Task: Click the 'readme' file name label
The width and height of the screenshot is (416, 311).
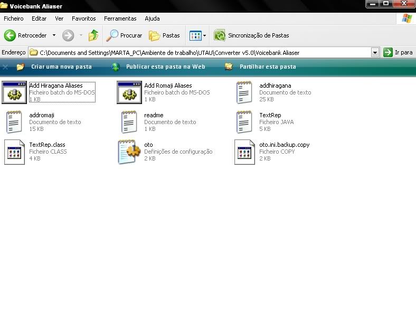Action: pos(154,115)
